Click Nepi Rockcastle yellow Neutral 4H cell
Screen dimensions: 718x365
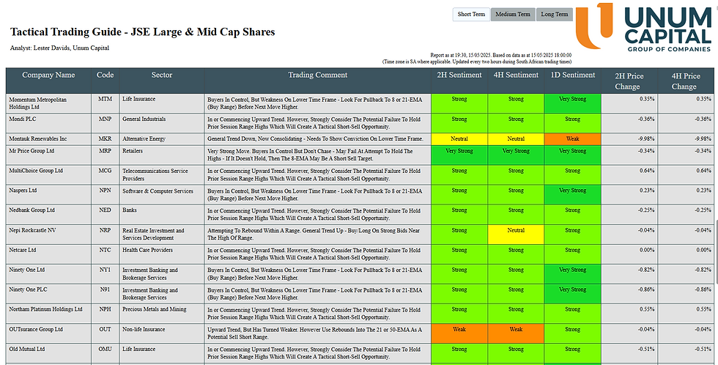516,235
